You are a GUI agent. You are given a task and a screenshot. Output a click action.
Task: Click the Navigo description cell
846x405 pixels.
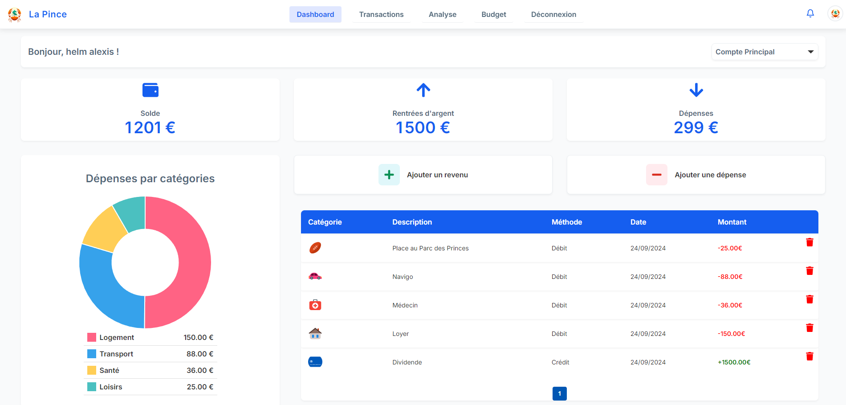click(x=403, y=277)
